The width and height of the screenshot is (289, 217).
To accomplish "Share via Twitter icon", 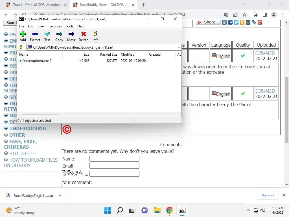I will coord(236,22).
